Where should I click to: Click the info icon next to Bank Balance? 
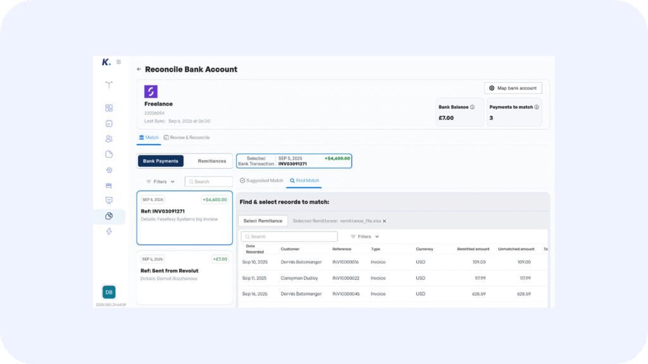[472, 107]
